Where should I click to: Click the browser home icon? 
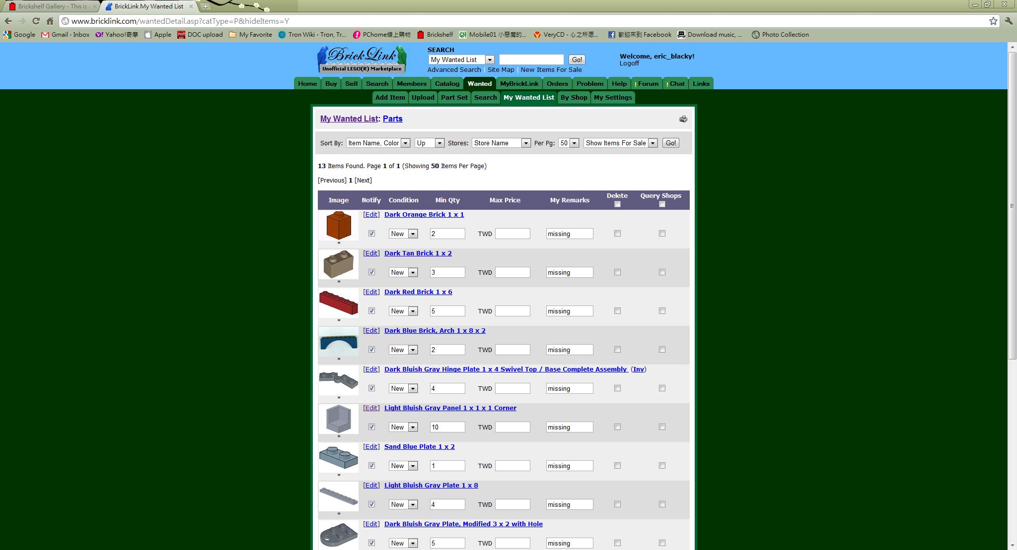coord(50,21)
